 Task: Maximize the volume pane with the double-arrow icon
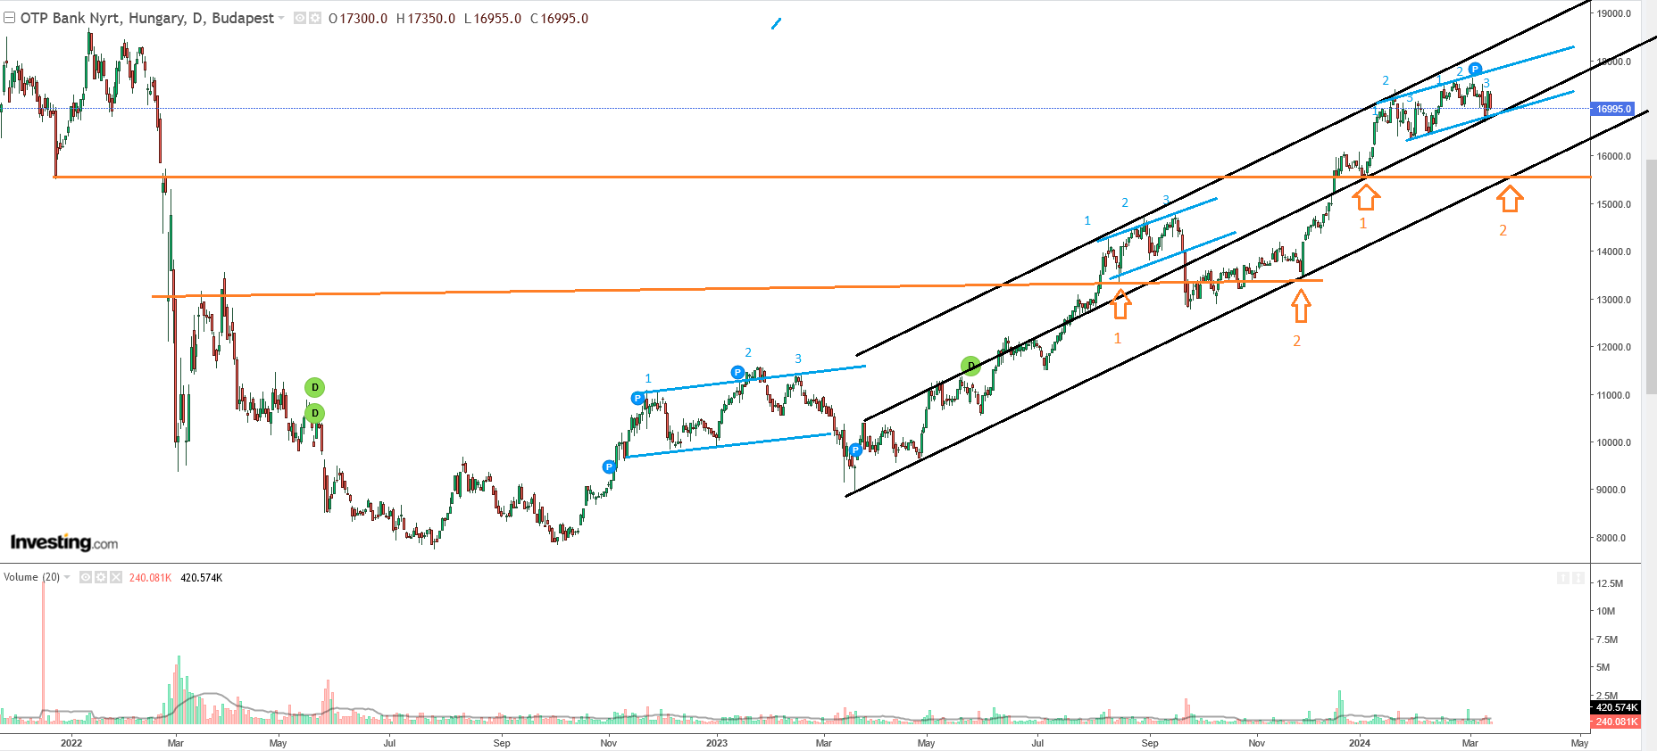(1577, 579)
